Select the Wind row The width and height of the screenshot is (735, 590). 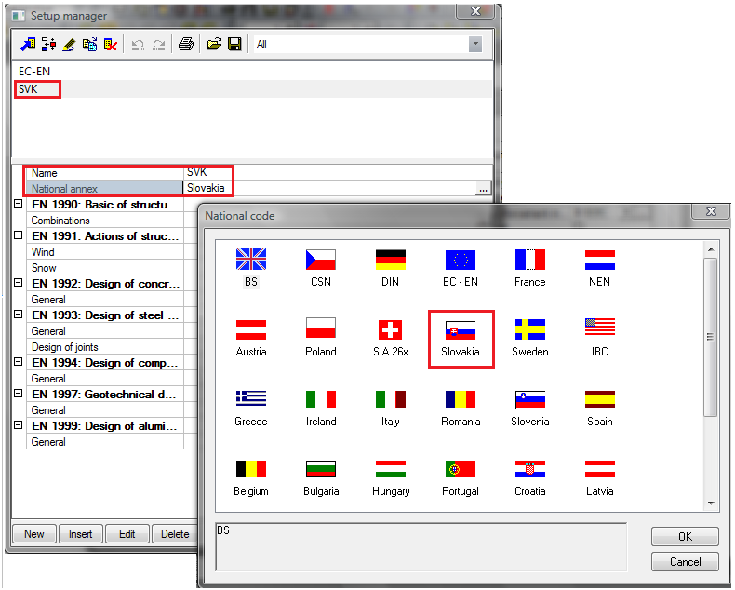(105, 252)
